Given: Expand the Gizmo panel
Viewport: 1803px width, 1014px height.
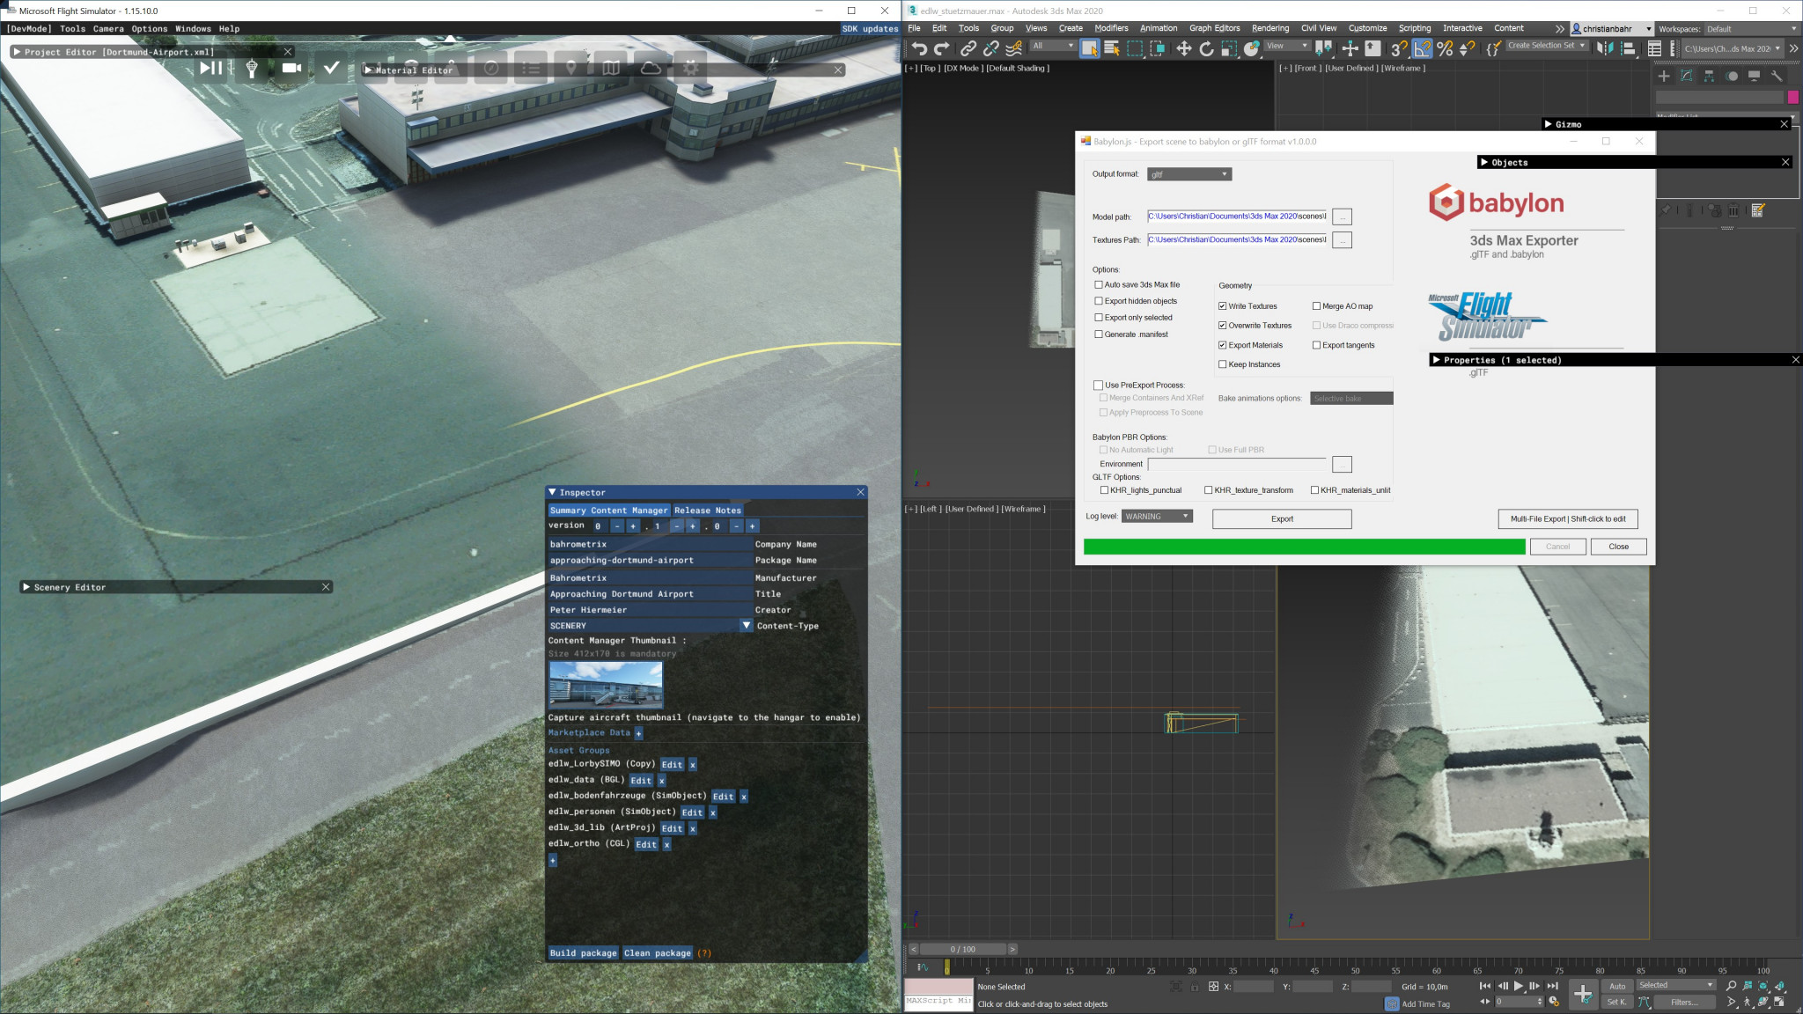Looking at the screenshot, I should coord(1549,124).
